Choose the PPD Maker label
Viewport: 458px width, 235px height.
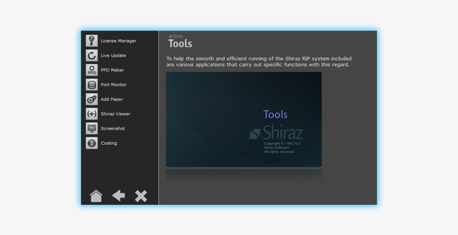[112, 70]
